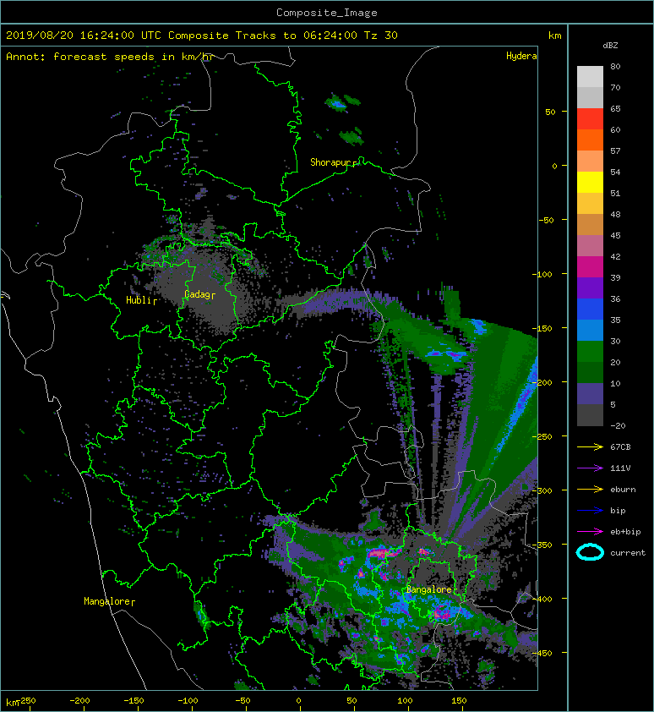654x712 pixels.
Task: Click the 'current' legend label
Action: (628, 553)
